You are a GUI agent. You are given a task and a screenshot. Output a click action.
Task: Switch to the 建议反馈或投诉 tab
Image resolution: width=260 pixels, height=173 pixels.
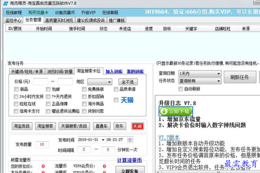(91, 20)
